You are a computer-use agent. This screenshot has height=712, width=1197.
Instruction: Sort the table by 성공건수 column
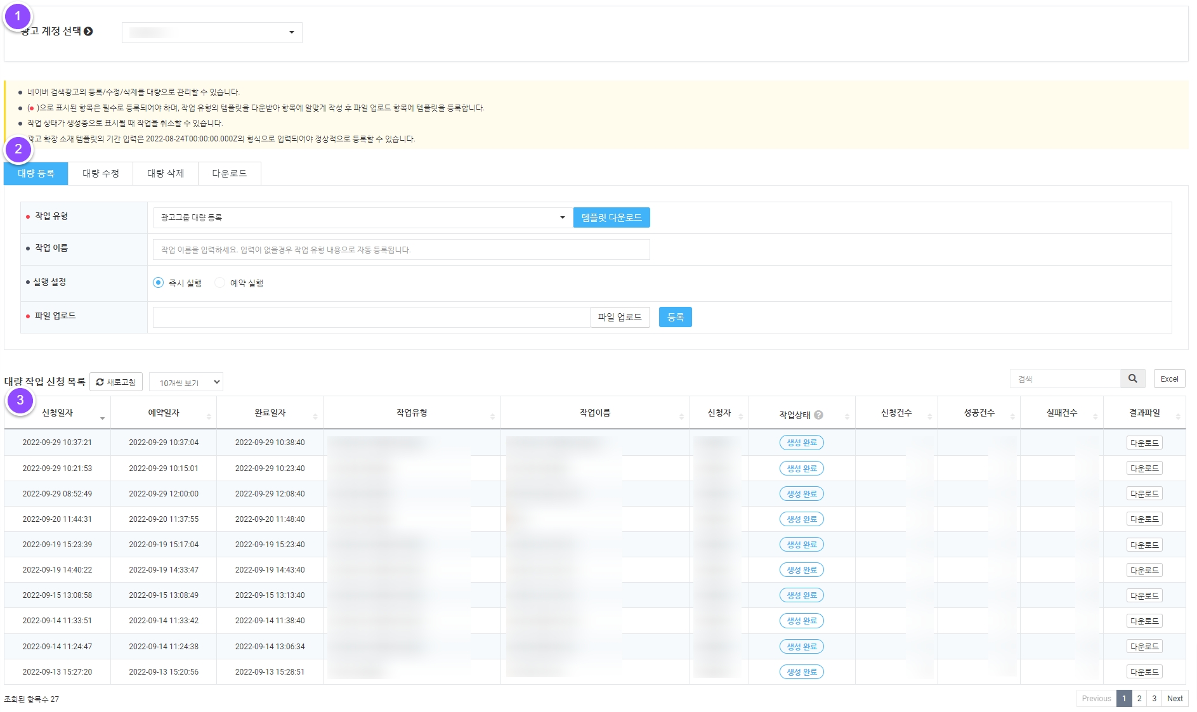(979, 413)
